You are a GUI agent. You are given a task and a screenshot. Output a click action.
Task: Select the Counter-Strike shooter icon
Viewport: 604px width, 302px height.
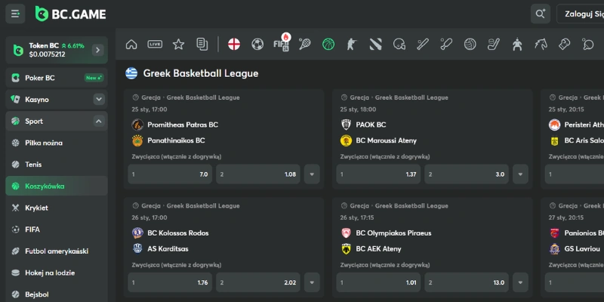tap(352, 45)
